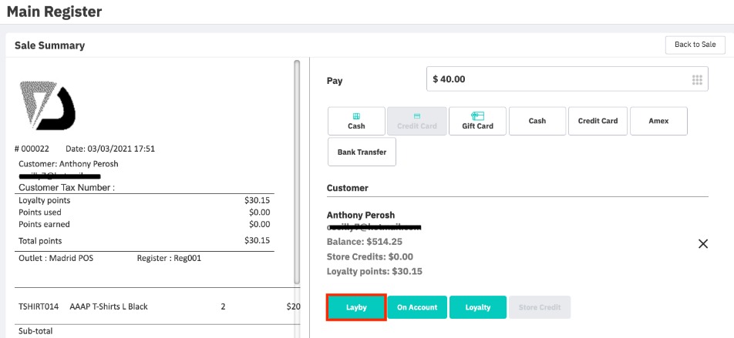The width and height of the screenshot is (734, 338).
Task: Click the greyed-out Credit Card icon button
Action: (x=416, y=121)
